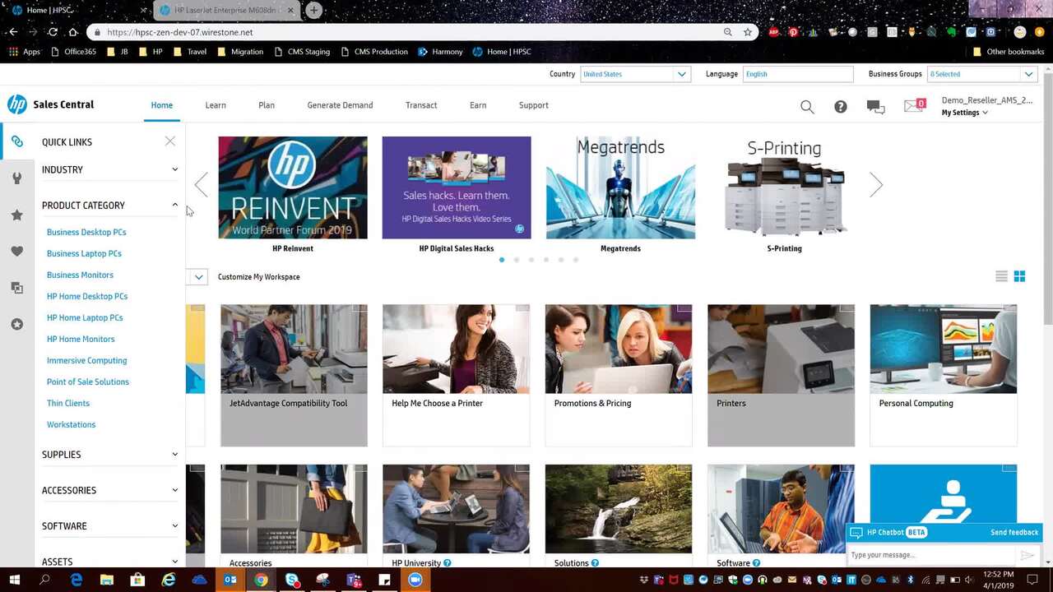Go to previous carousel slide arrow
The height and width of the screenshot is (592, 1053).
click(202, 185)
